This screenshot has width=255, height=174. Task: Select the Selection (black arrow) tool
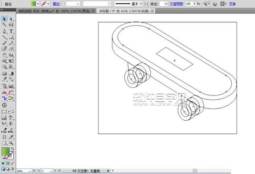(x=4, y=19)
